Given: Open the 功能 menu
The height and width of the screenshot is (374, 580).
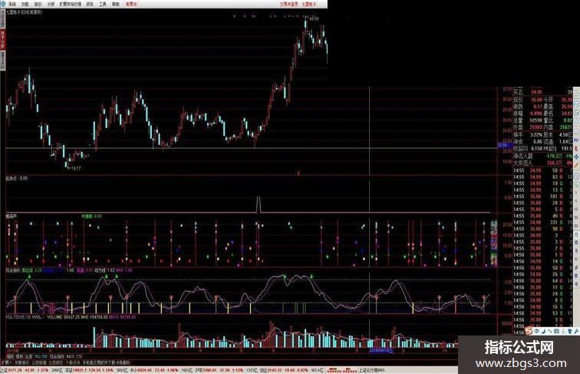Looking at the screenshot, I should [25, 4].
